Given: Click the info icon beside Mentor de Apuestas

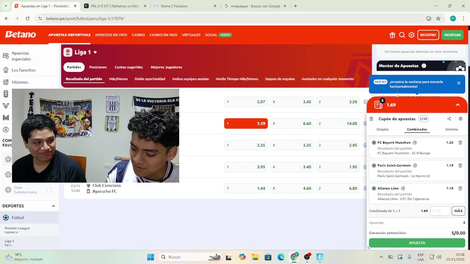Looking at the screenshot, I should coord(424,66).
